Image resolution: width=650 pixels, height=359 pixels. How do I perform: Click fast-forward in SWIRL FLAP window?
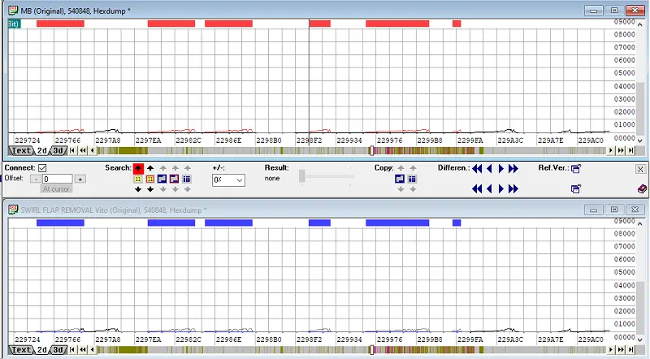[621, 350]
